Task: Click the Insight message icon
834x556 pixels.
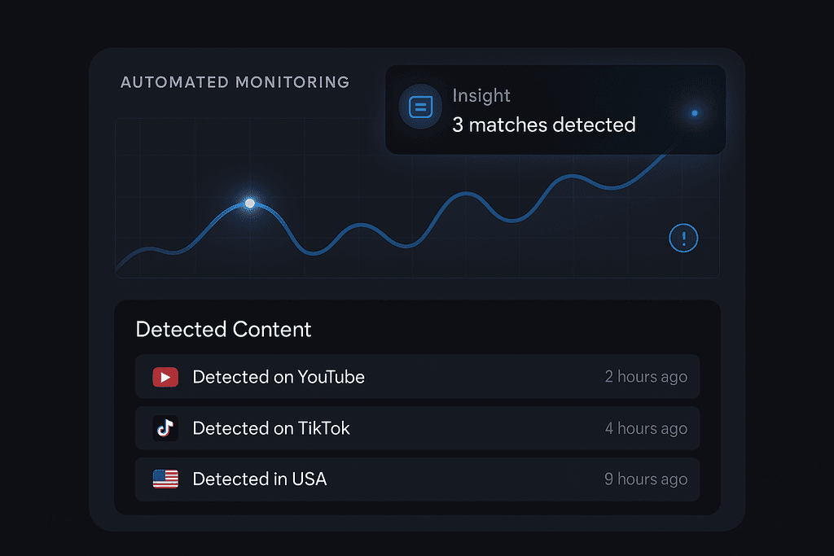Action: [x=420, y=107]
